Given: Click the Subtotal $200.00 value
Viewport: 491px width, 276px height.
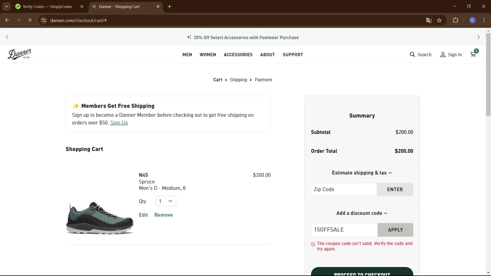Looking at the screenshot, I should click(x=404, y=132).
